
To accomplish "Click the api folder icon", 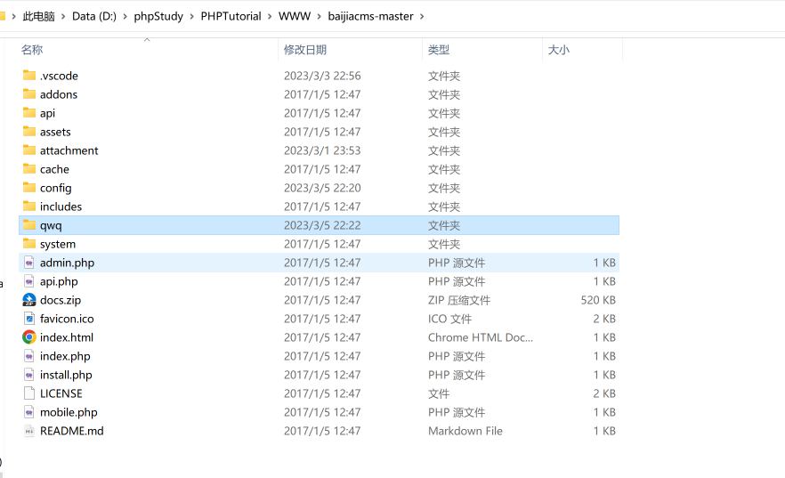I will [x=29, y=113].
